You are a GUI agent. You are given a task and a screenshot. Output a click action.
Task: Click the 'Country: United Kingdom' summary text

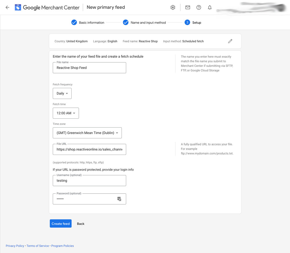point(71,41)
